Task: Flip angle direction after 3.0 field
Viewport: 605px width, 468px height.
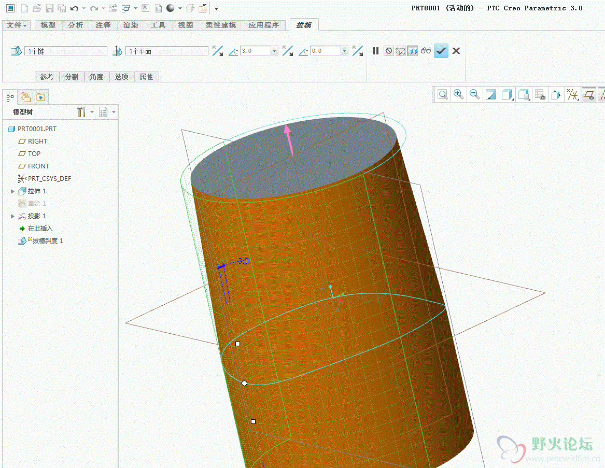Action: point(287,51)
